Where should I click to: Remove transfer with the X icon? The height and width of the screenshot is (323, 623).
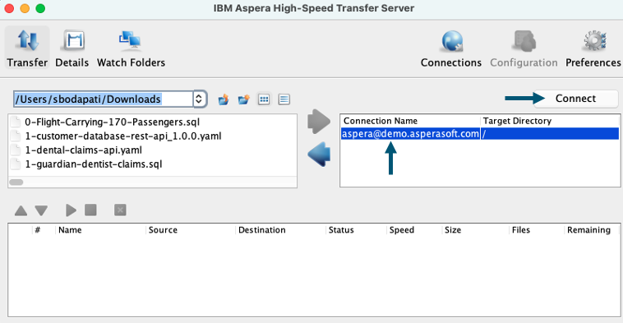click(120, 210)
